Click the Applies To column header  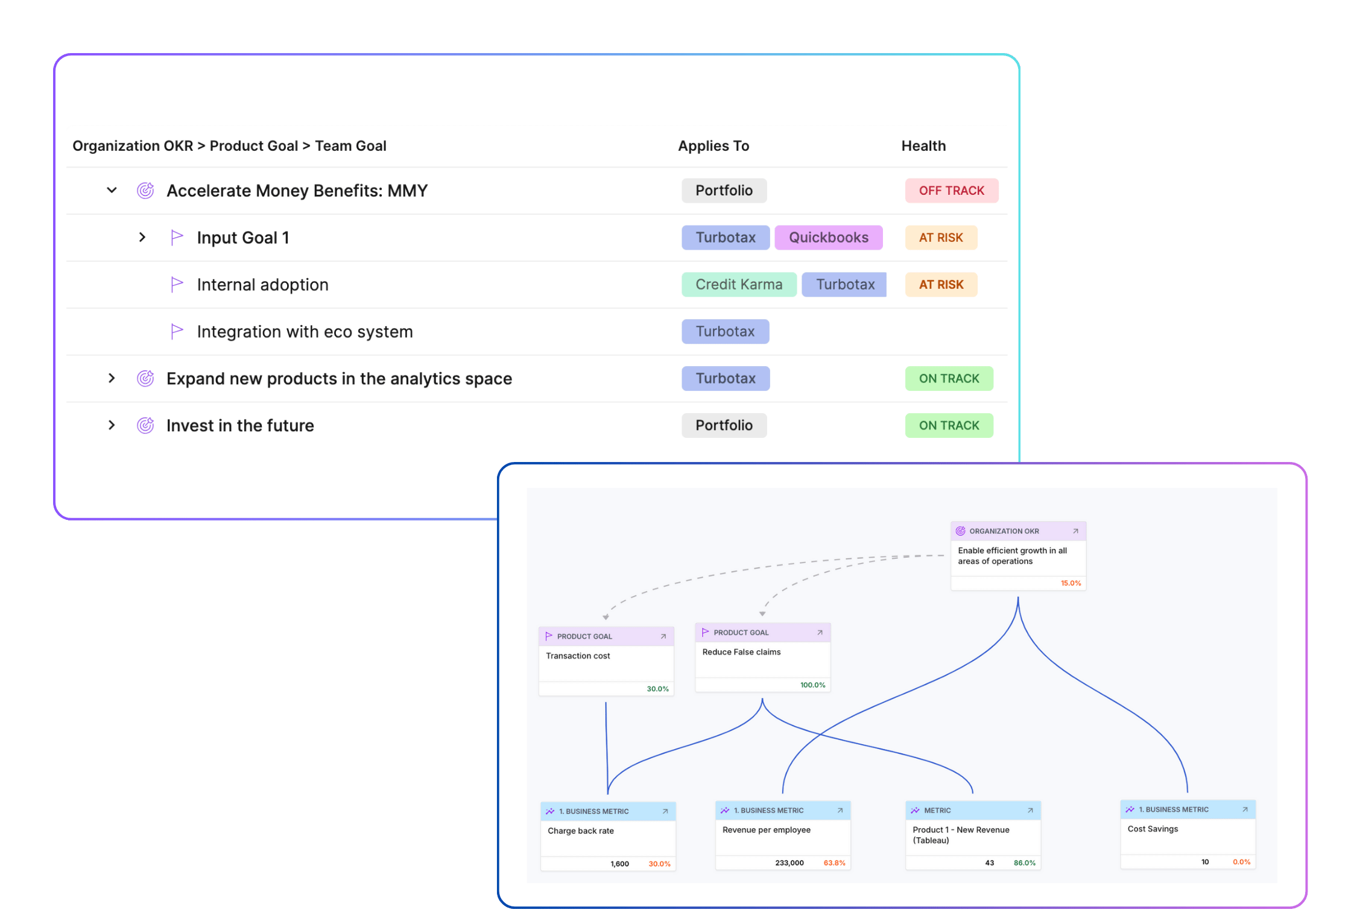[x=713, y=146]
